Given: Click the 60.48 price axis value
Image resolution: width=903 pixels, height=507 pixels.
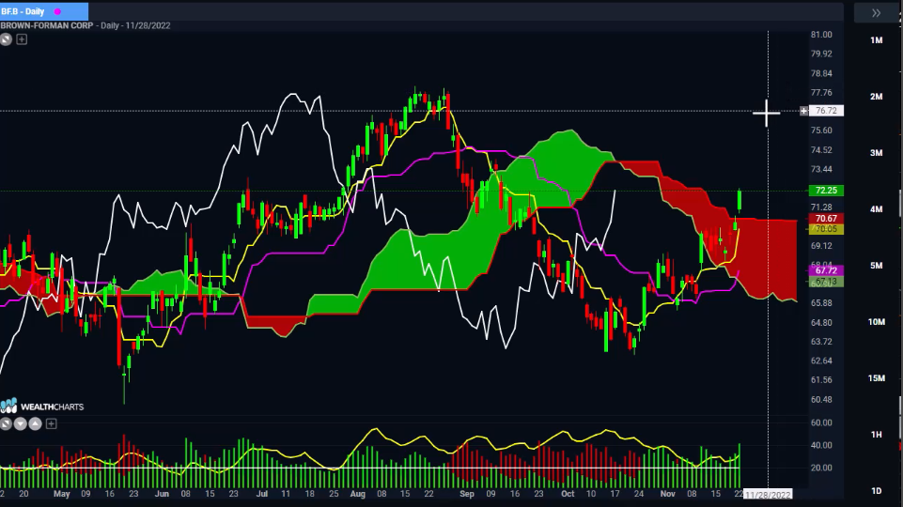Looking at the screenshot, I should coord(821,399).
